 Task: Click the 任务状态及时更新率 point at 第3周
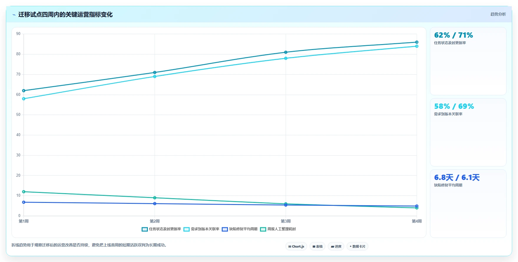pyautogui.click(x=286, y=52)
